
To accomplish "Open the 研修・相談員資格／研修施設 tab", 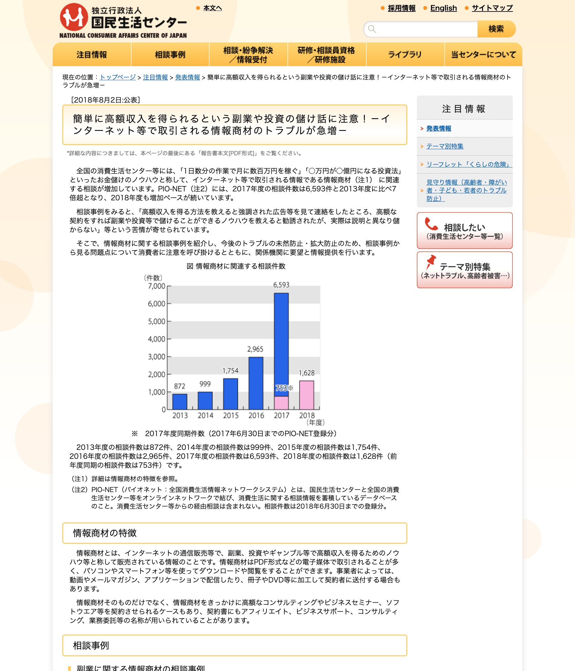I will point(327,55).
